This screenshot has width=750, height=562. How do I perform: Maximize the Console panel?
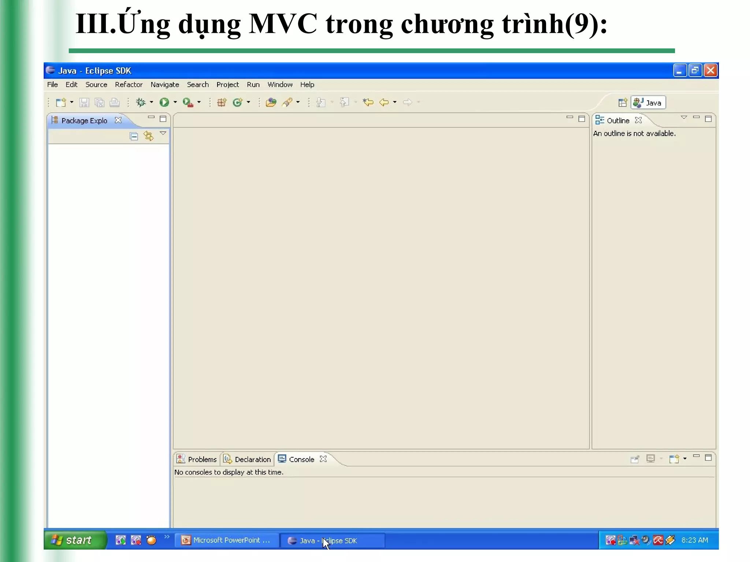point(708,458)
